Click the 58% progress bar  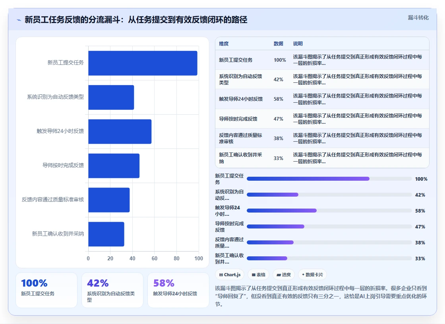click(x=329, y=211)
